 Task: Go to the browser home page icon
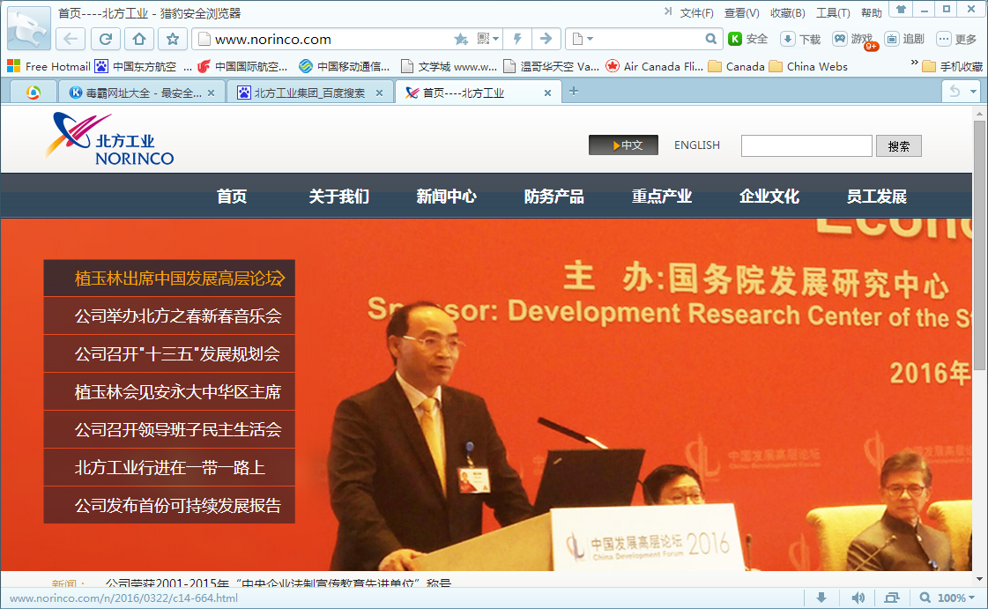(138, 39)
